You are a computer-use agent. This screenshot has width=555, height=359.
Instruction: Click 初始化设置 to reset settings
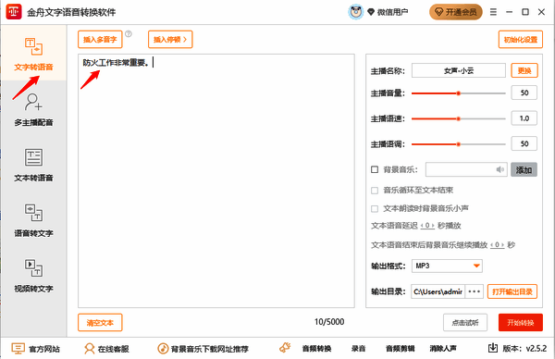pyautogui.click(x=520, y=39)
